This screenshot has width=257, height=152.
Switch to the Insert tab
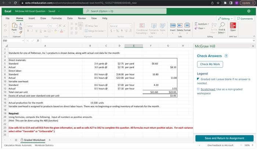pyautogui.click(x=32, y=18)
